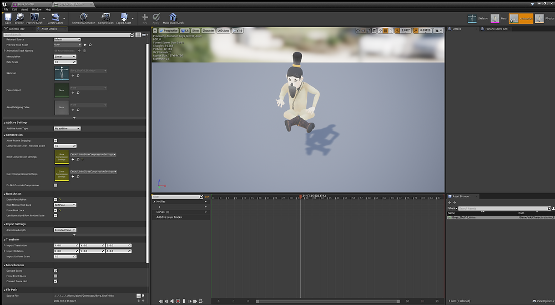This screenshot has height=305, width=555.
Task: Open the Retarget Source dropdown
Action: tap(67, 39)
